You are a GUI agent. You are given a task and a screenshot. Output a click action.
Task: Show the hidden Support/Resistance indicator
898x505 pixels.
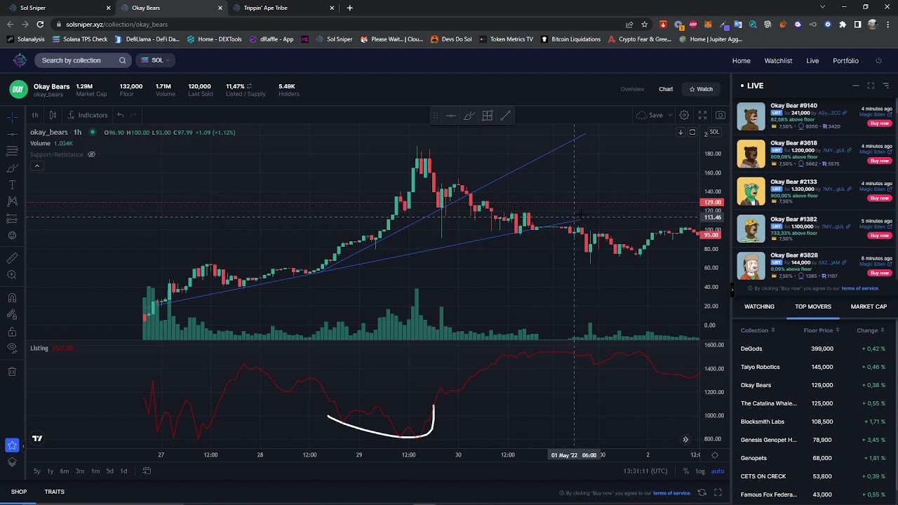pos(91,154)
